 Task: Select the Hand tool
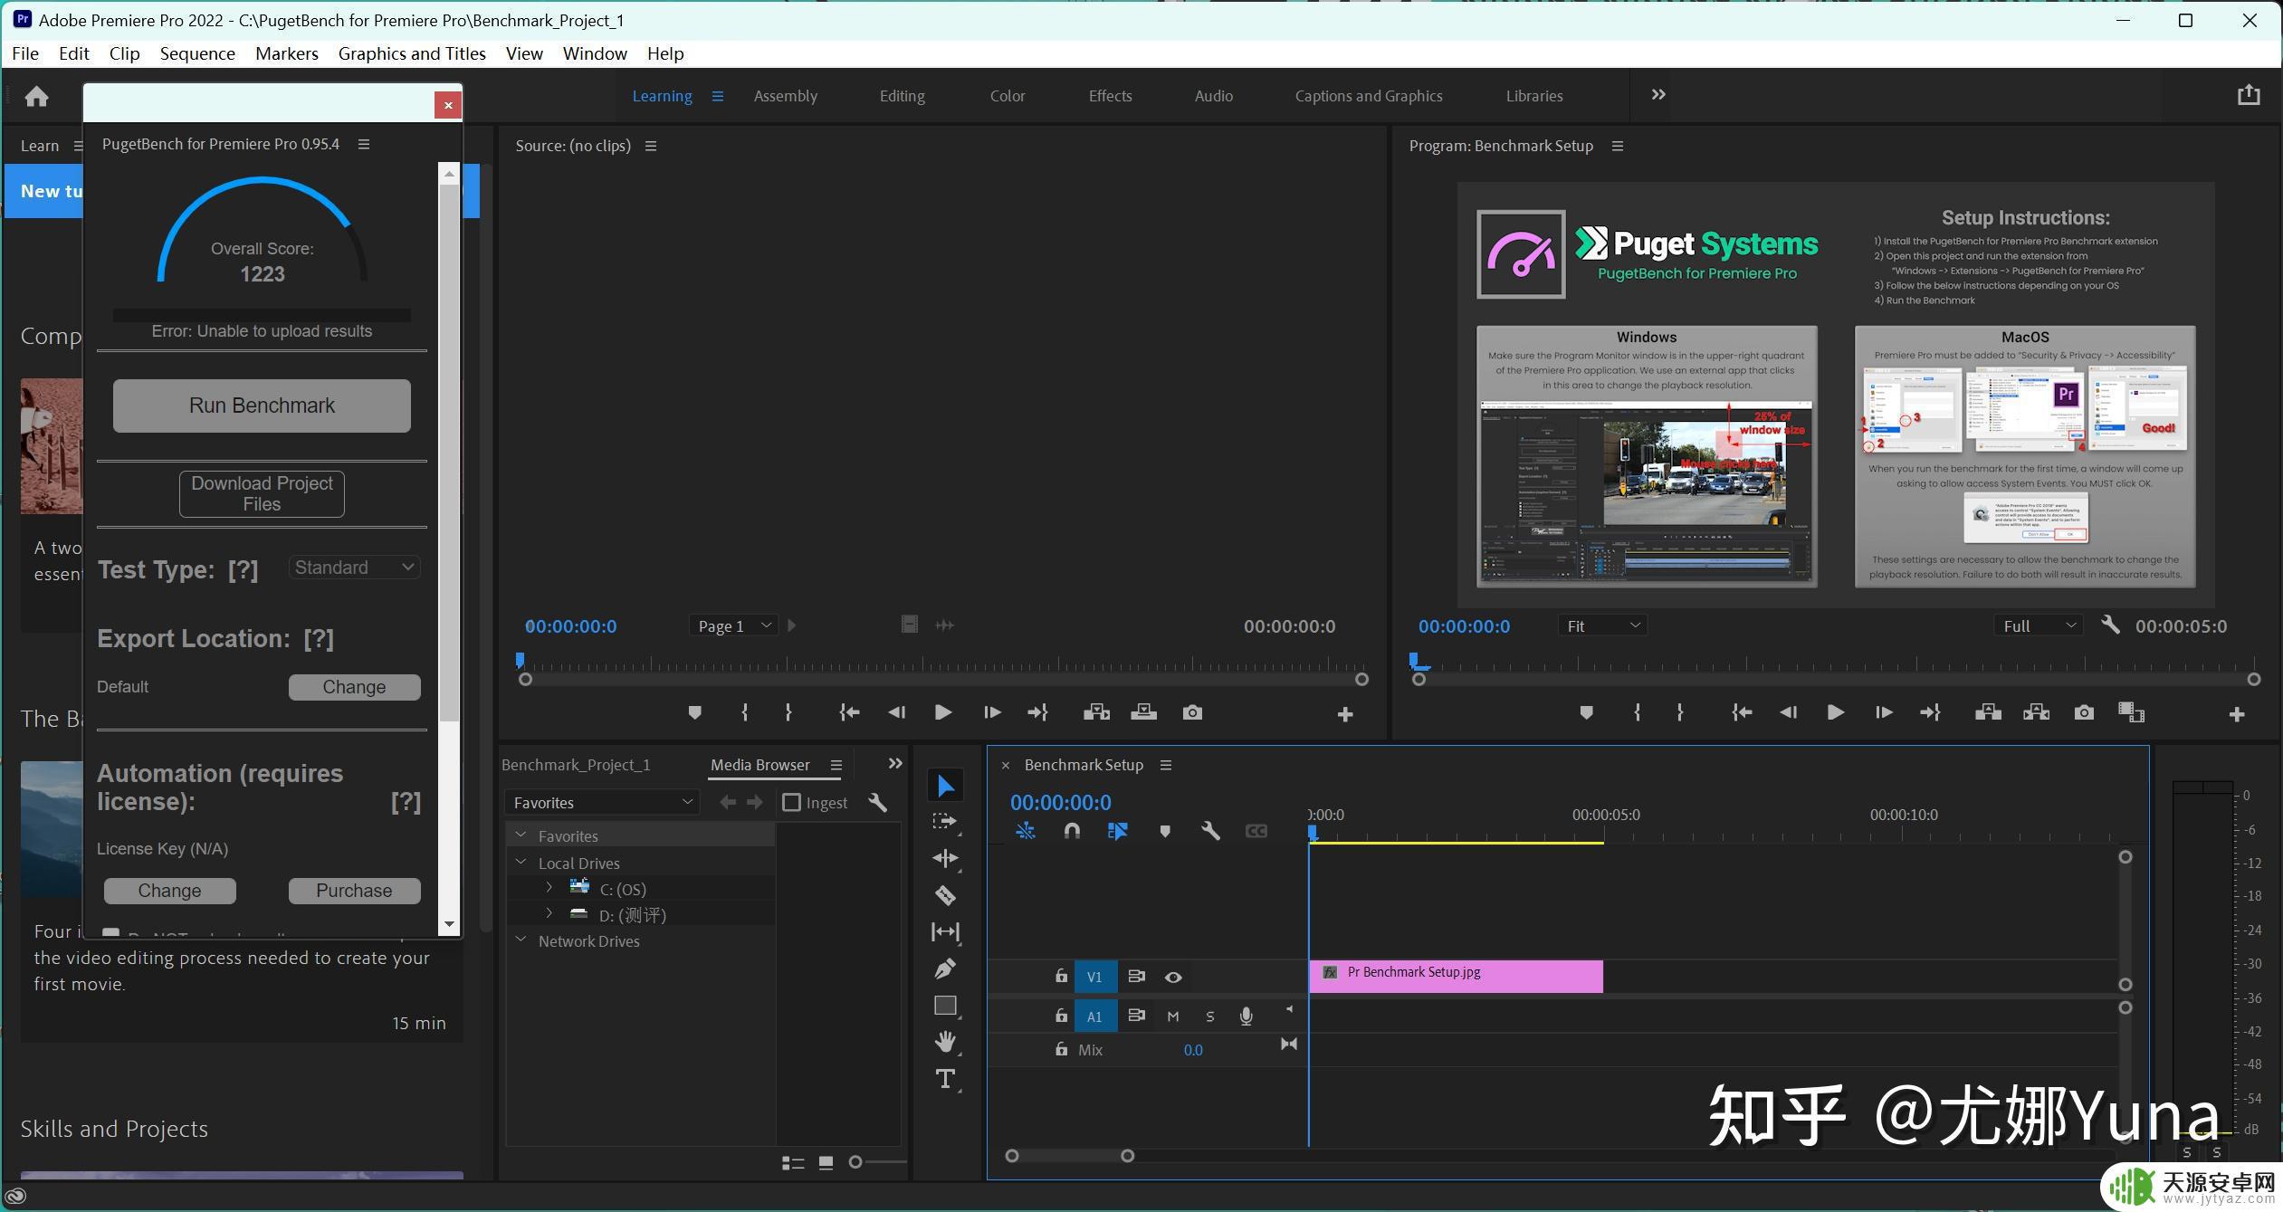[945, 1042]
